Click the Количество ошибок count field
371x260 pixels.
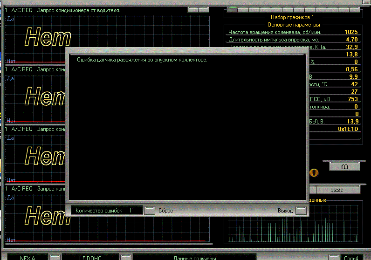coord(107,210)
